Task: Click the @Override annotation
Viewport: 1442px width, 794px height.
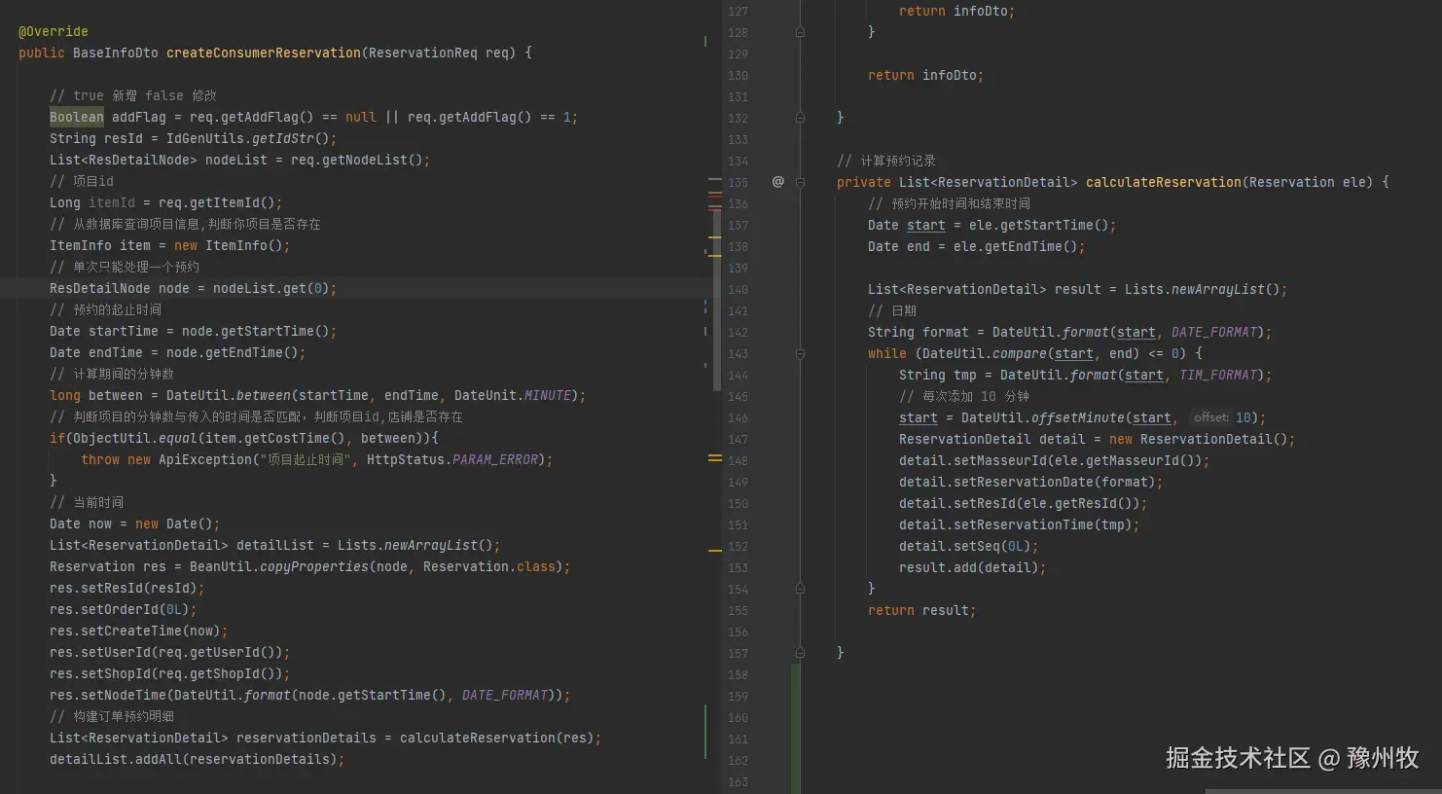Action: point(54,31)
